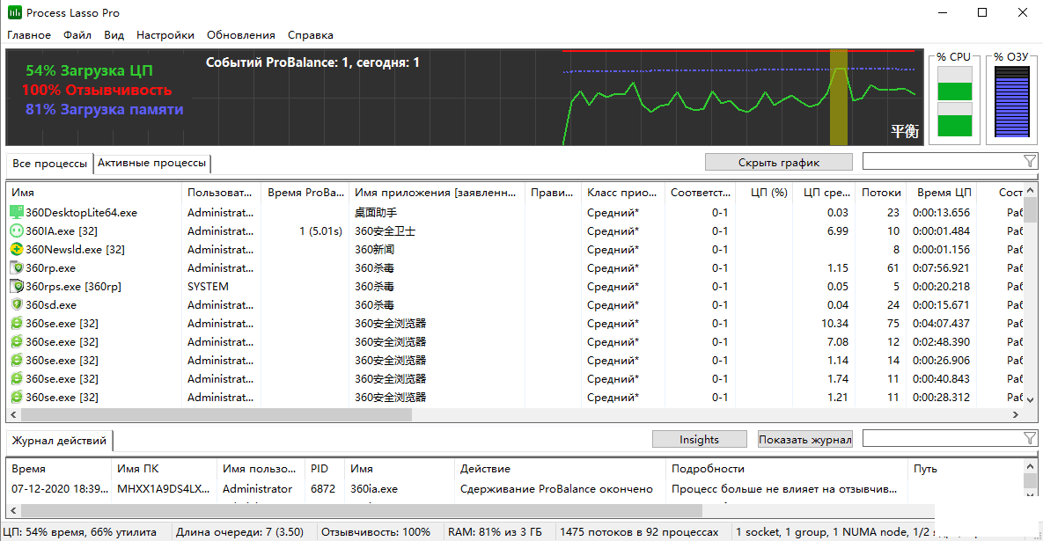Open the Вид menu
The image size is (1043, 541).
coord(114,35)
